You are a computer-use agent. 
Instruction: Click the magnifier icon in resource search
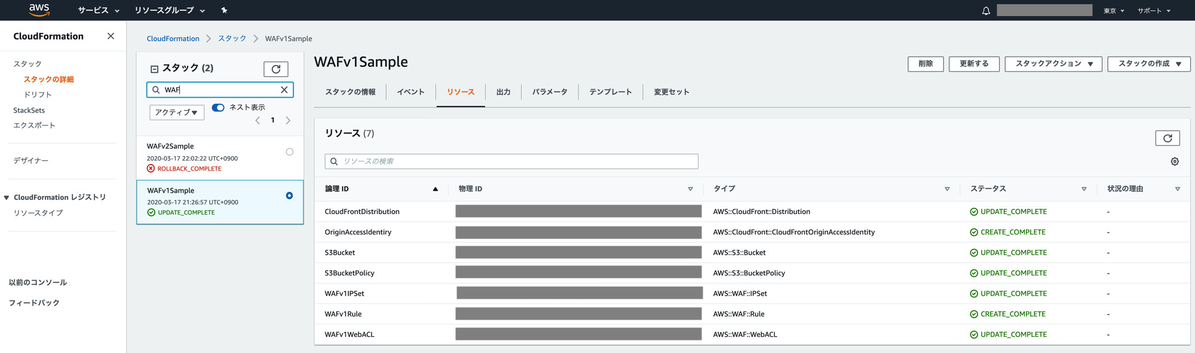tap(334, 162)
